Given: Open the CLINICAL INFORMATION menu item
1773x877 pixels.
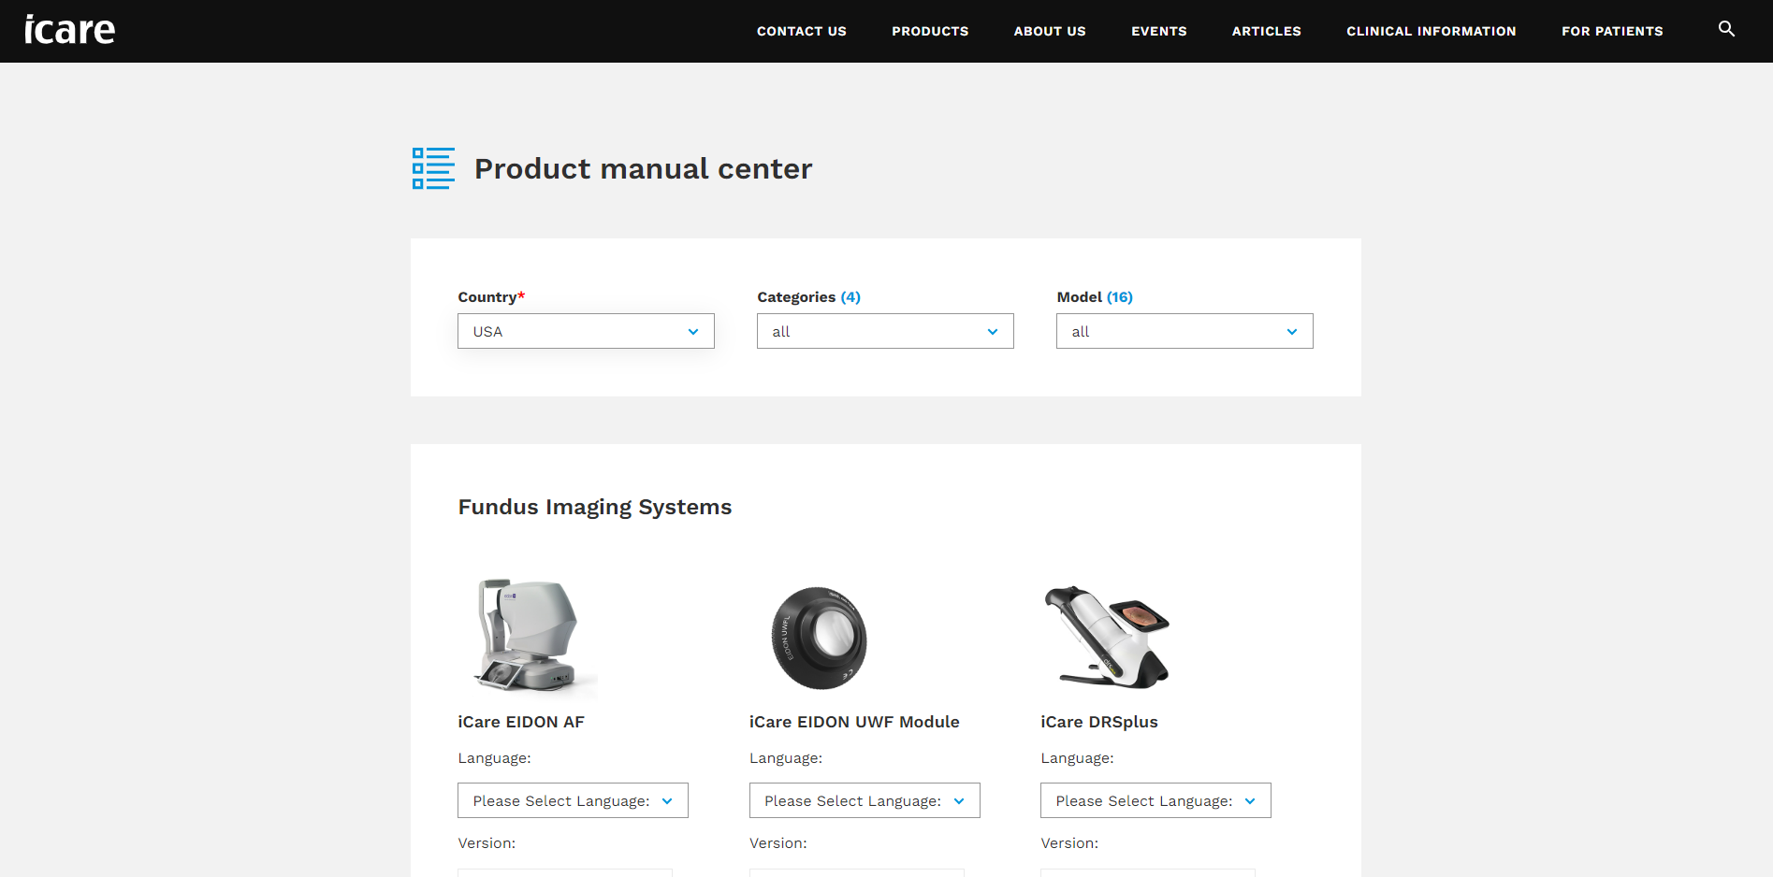Looking at the screenshot, I should coord(1431,31).
